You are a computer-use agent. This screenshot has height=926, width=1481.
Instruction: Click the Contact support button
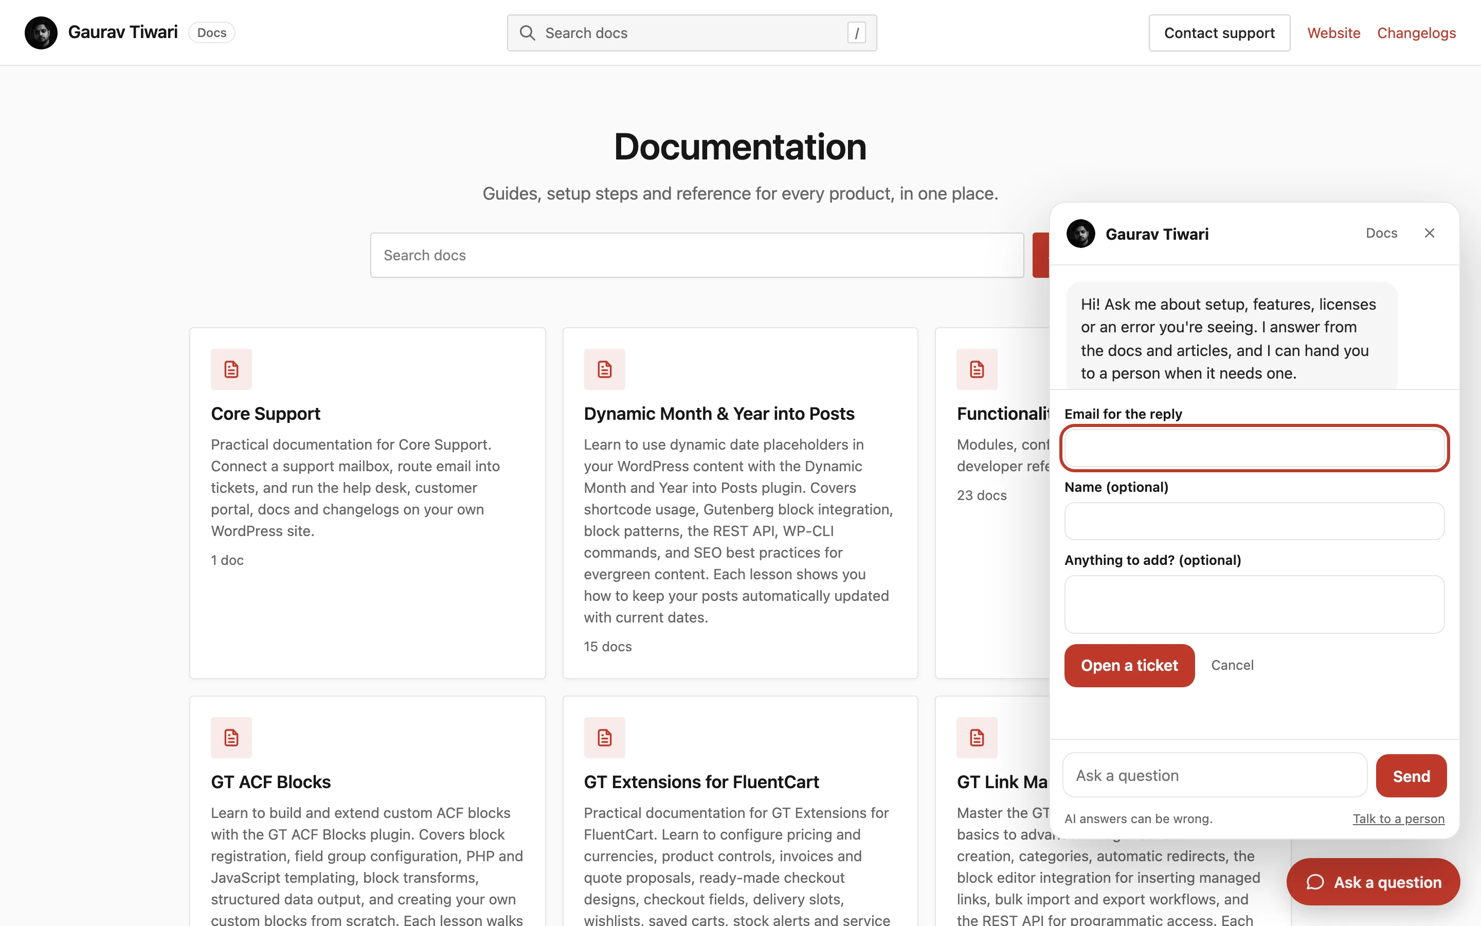point(1219,32)
